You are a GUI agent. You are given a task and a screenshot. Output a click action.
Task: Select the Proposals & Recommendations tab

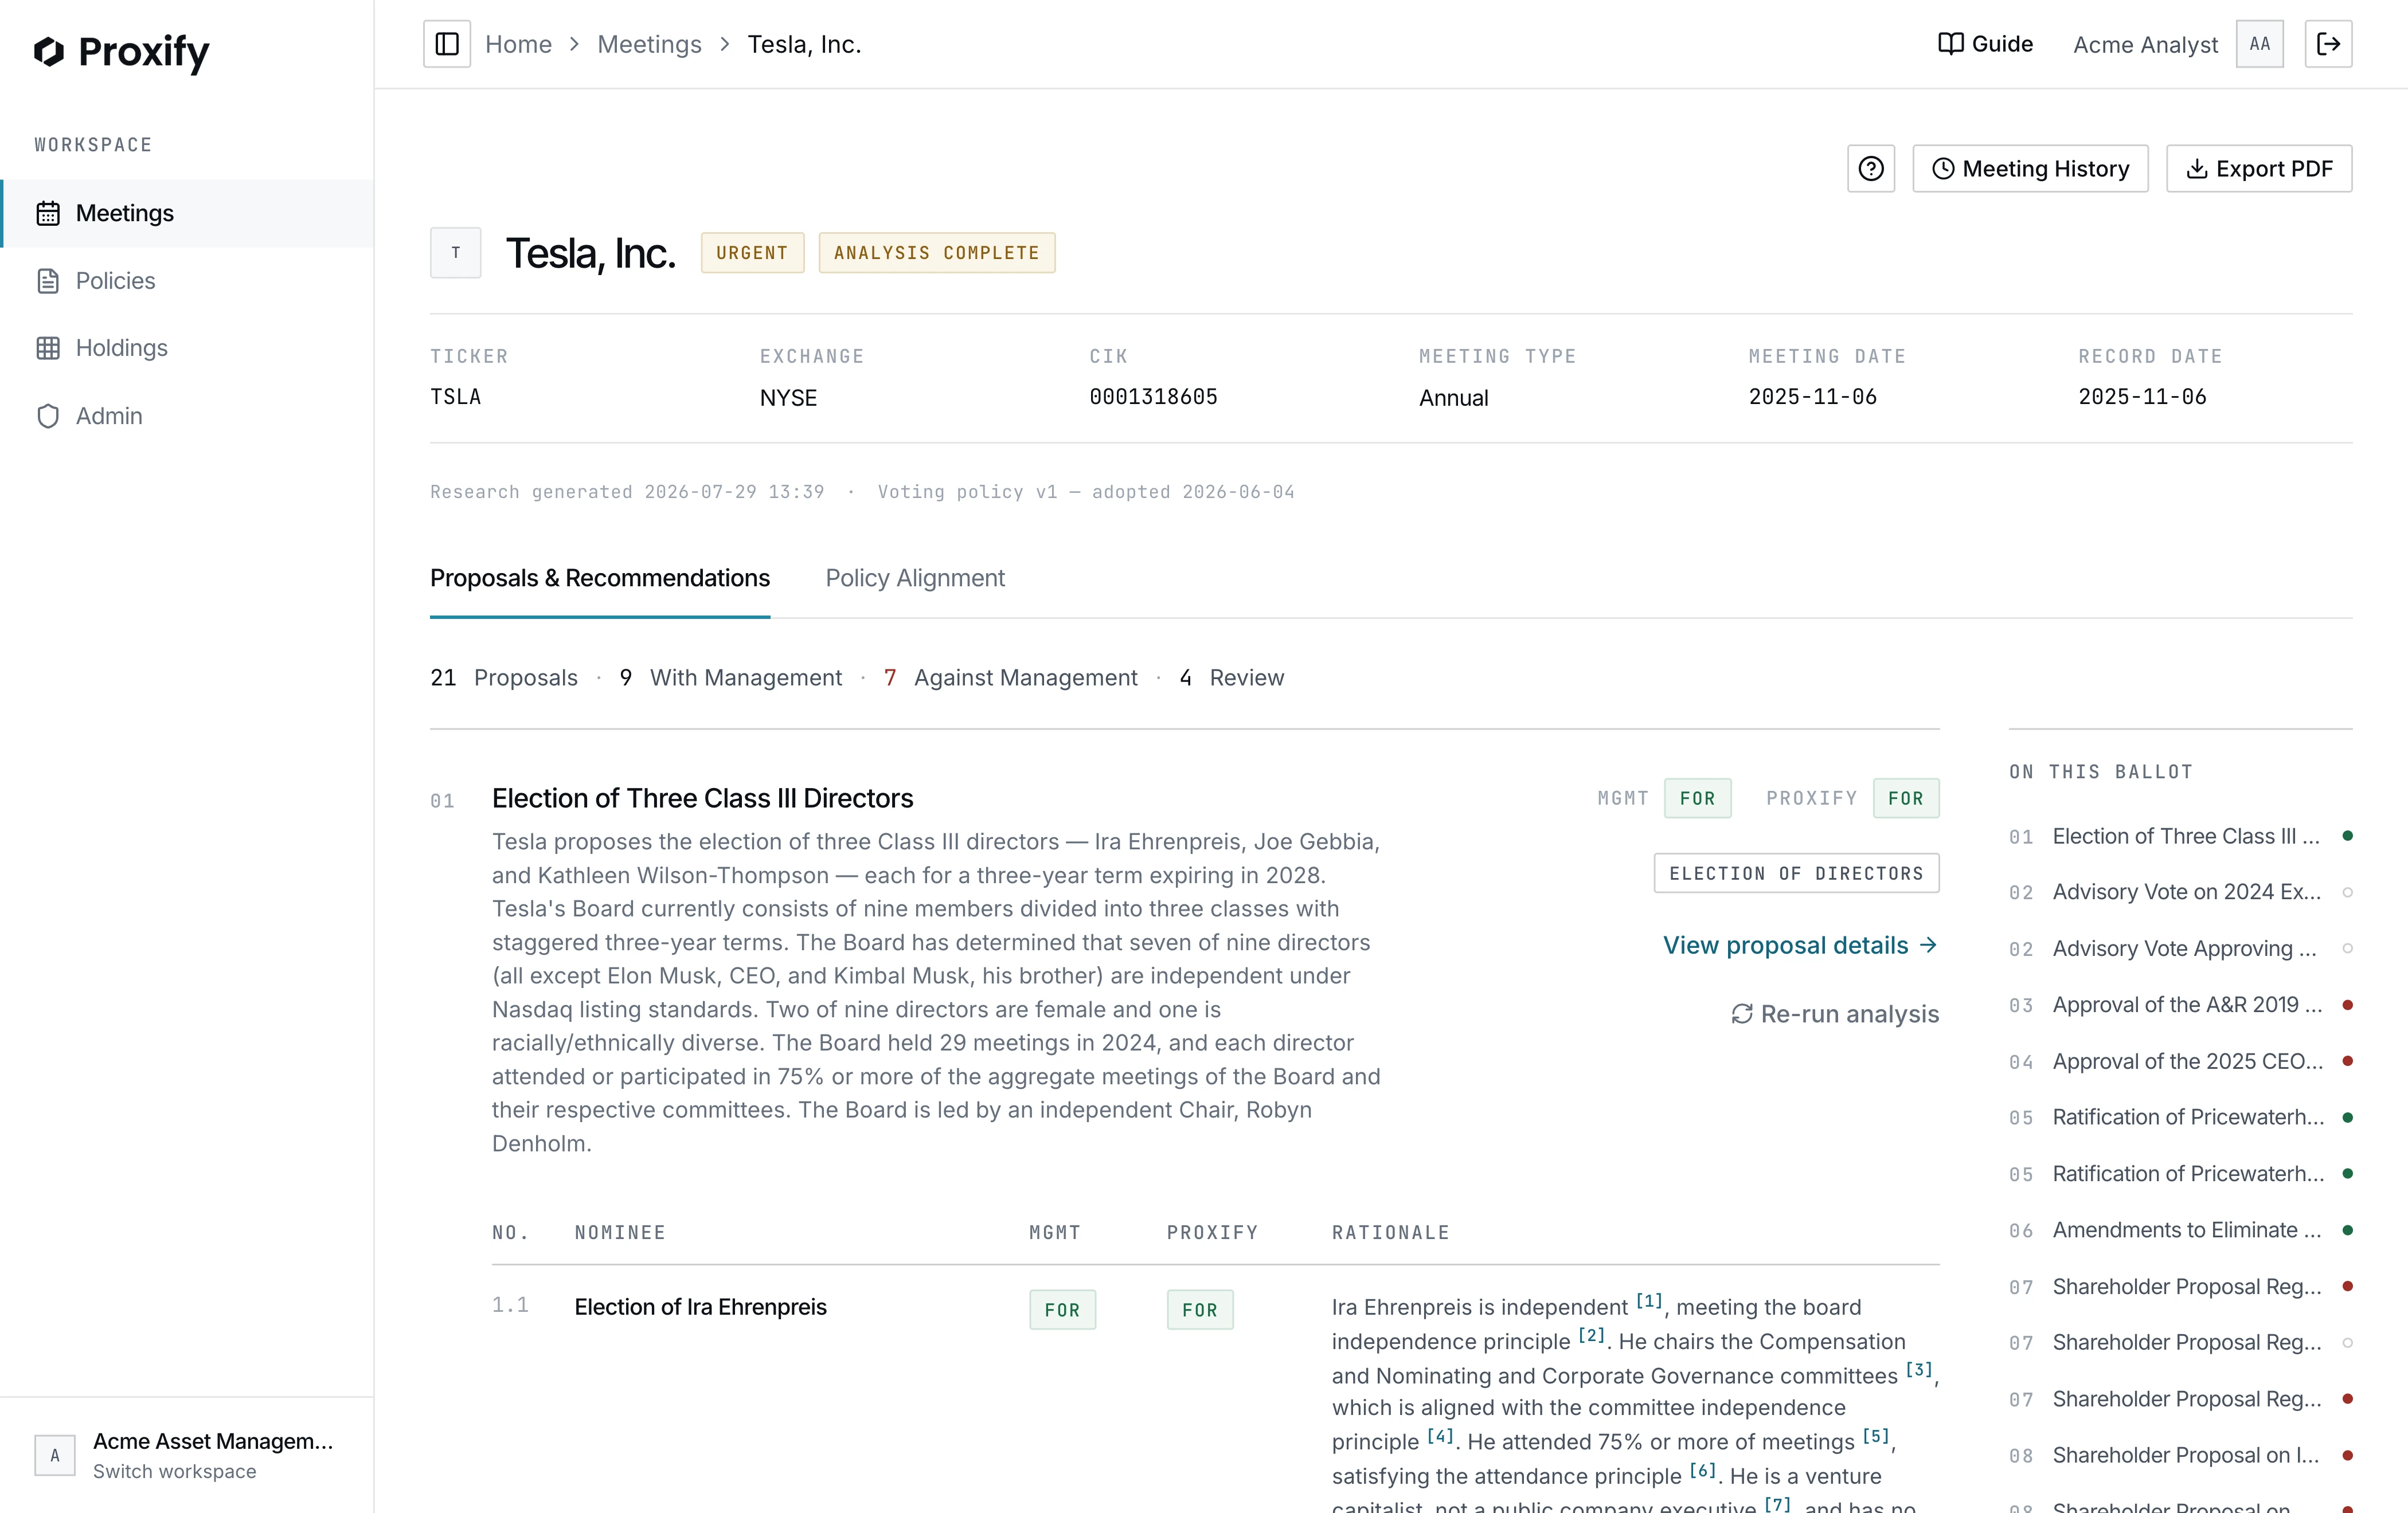click(600, 579)
